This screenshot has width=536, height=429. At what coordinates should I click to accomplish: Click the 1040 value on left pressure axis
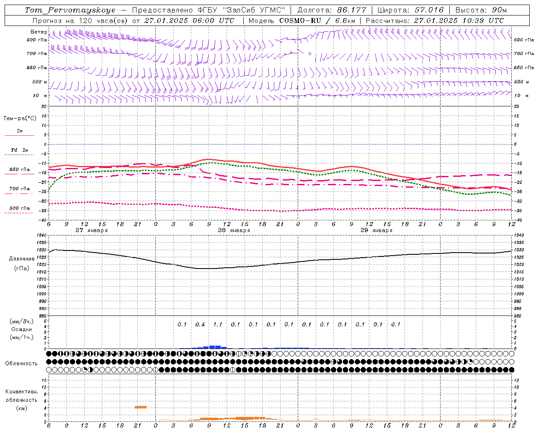click(x=41, y=235)
